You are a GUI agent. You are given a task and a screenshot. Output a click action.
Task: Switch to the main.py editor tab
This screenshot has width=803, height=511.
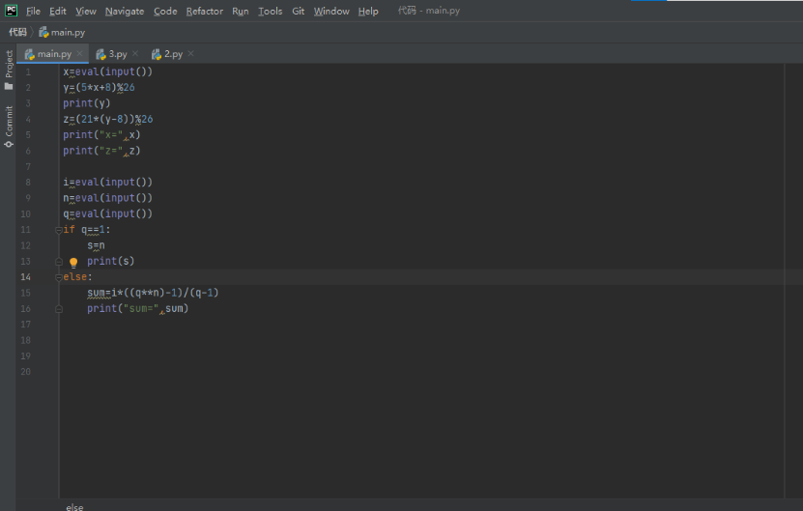pos(54,54)
